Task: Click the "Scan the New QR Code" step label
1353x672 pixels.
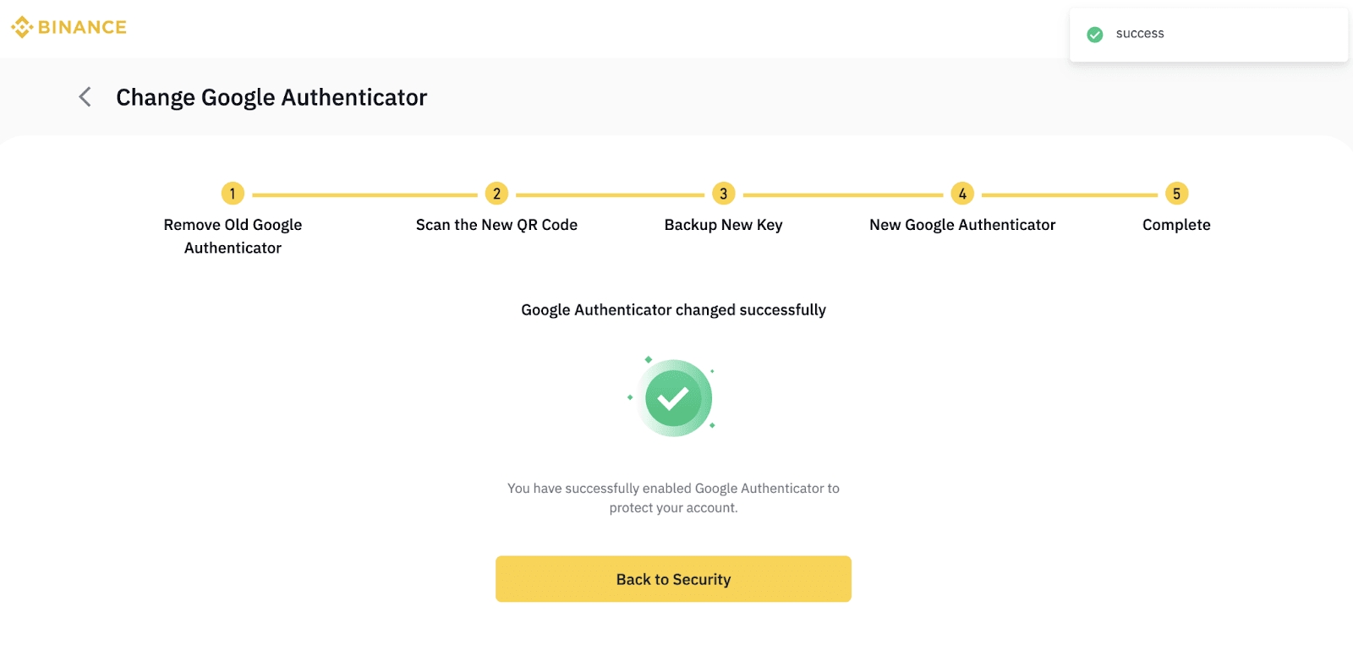Action: (496, 225)
